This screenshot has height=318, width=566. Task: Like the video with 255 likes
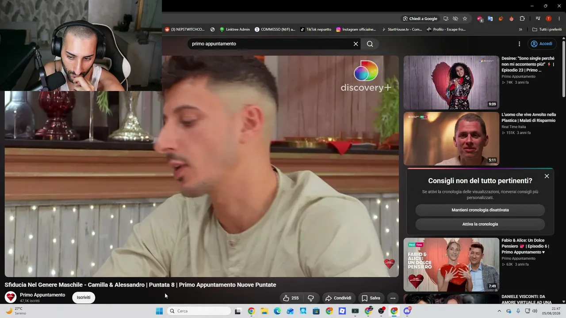(x=291, y=298)
